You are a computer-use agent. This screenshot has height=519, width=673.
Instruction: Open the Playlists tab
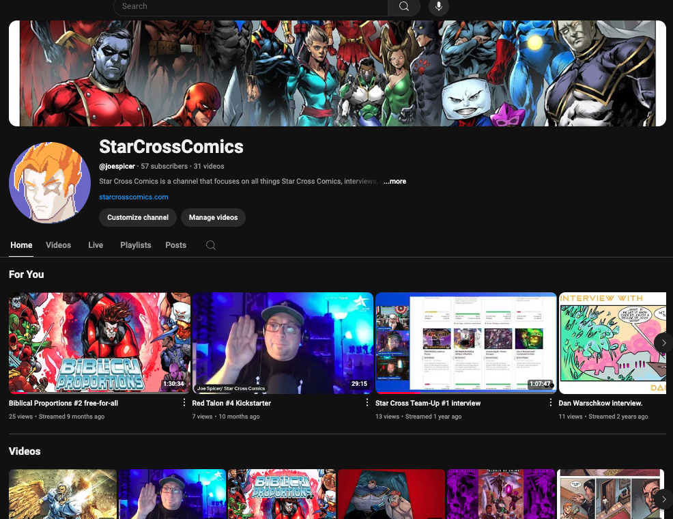coord(136,245)
